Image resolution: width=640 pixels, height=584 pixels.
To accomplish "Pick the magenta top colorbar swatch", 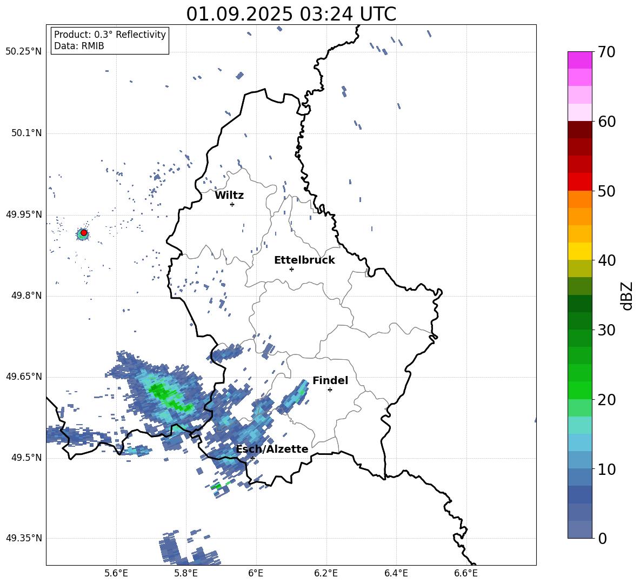I will 580,60.
